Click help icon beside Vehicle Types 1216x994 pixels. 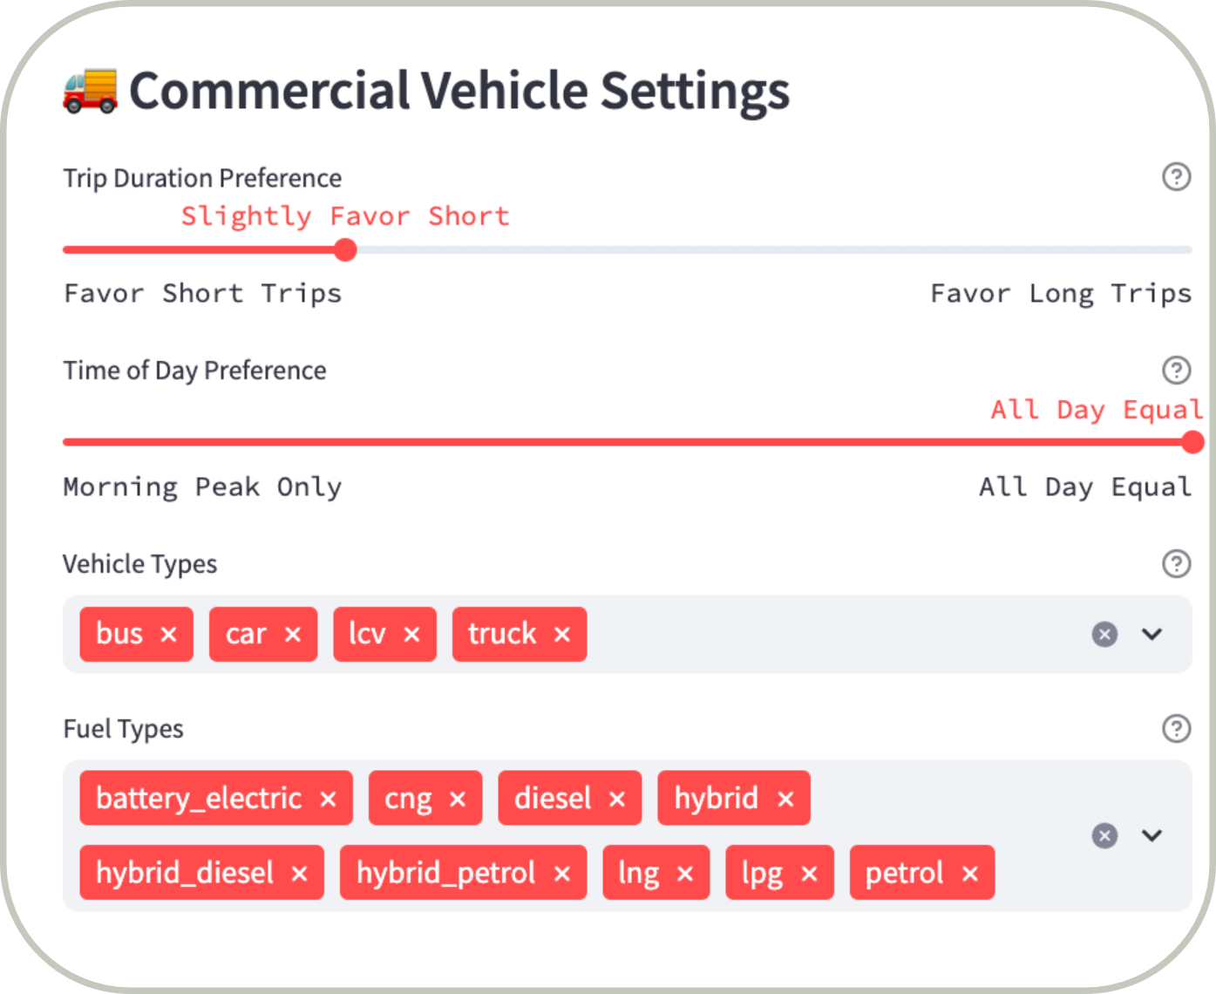click(1176, 563)
